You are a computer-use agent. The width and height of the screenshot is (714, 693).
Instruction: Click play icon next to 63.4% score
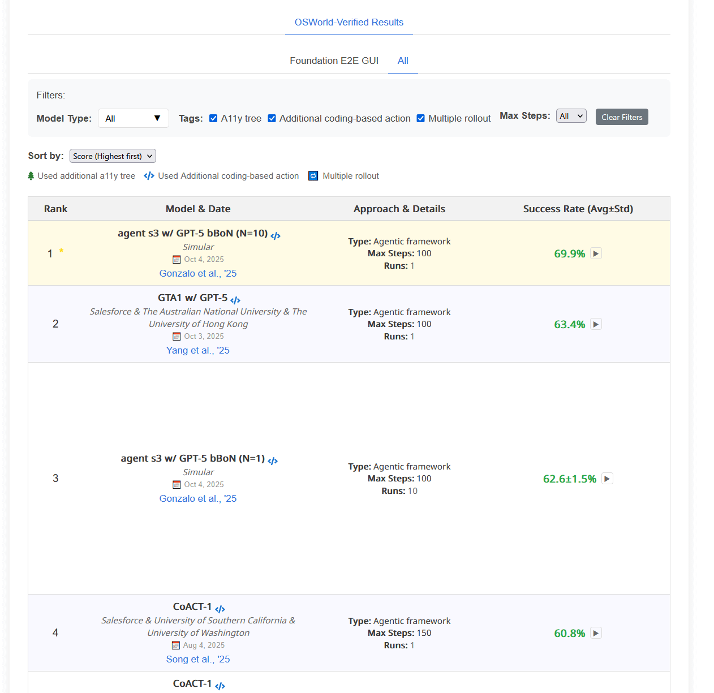click(x=596, y=324)
